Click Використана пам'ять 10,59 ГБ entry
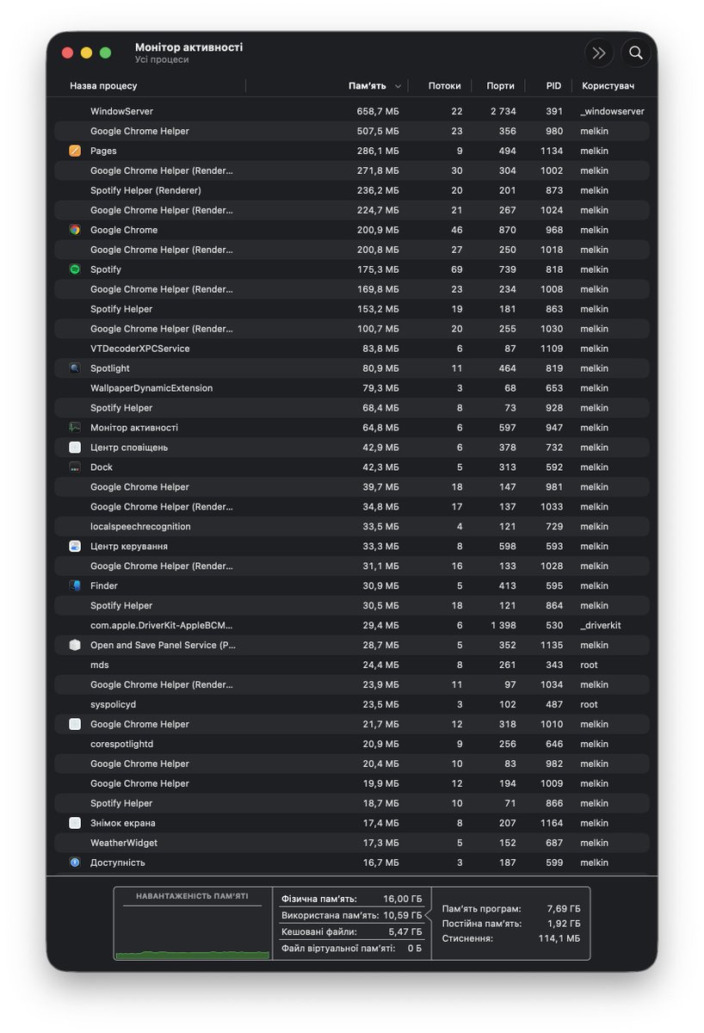This screenshot has height=1033, width=704. click(x=351, y=915)
